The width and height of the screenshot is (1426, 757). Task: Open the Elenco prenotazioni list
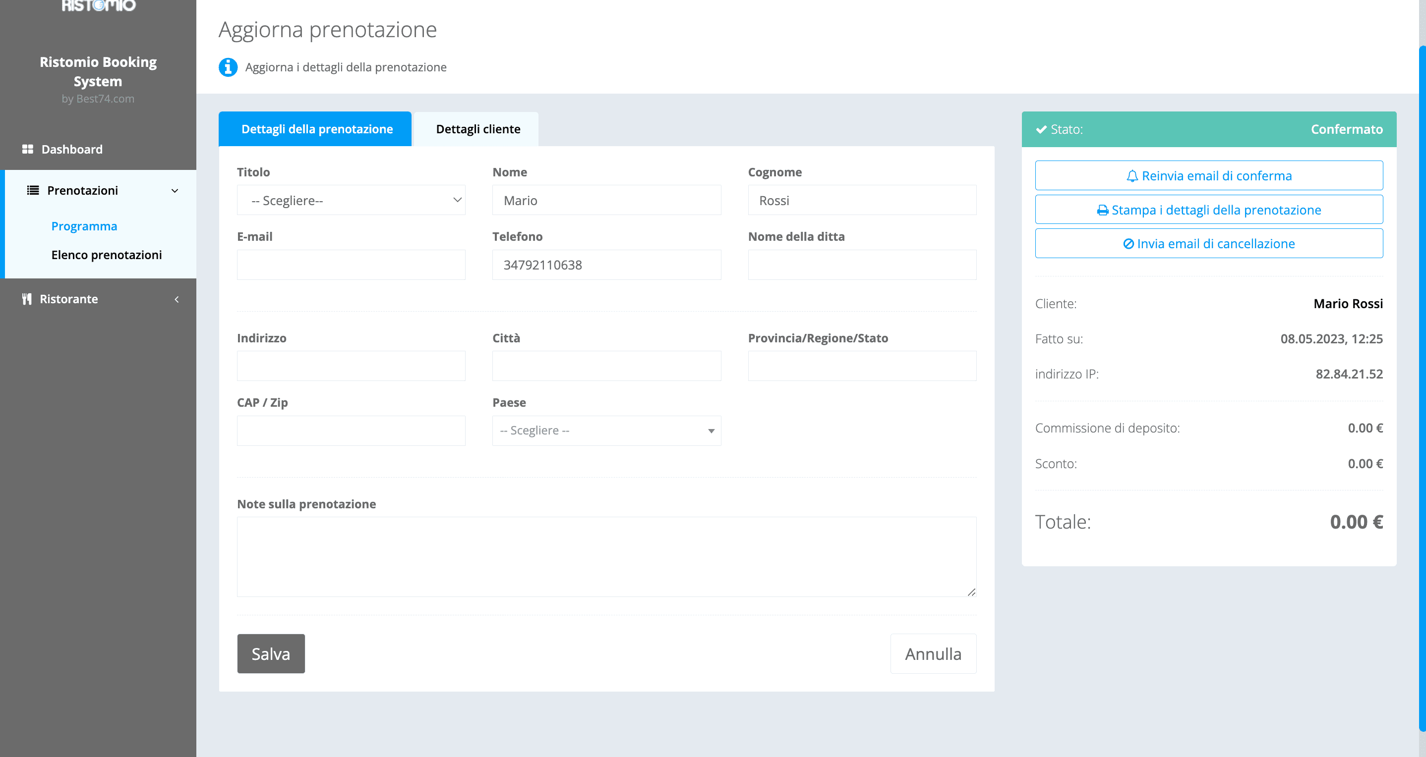pos(106,255)
